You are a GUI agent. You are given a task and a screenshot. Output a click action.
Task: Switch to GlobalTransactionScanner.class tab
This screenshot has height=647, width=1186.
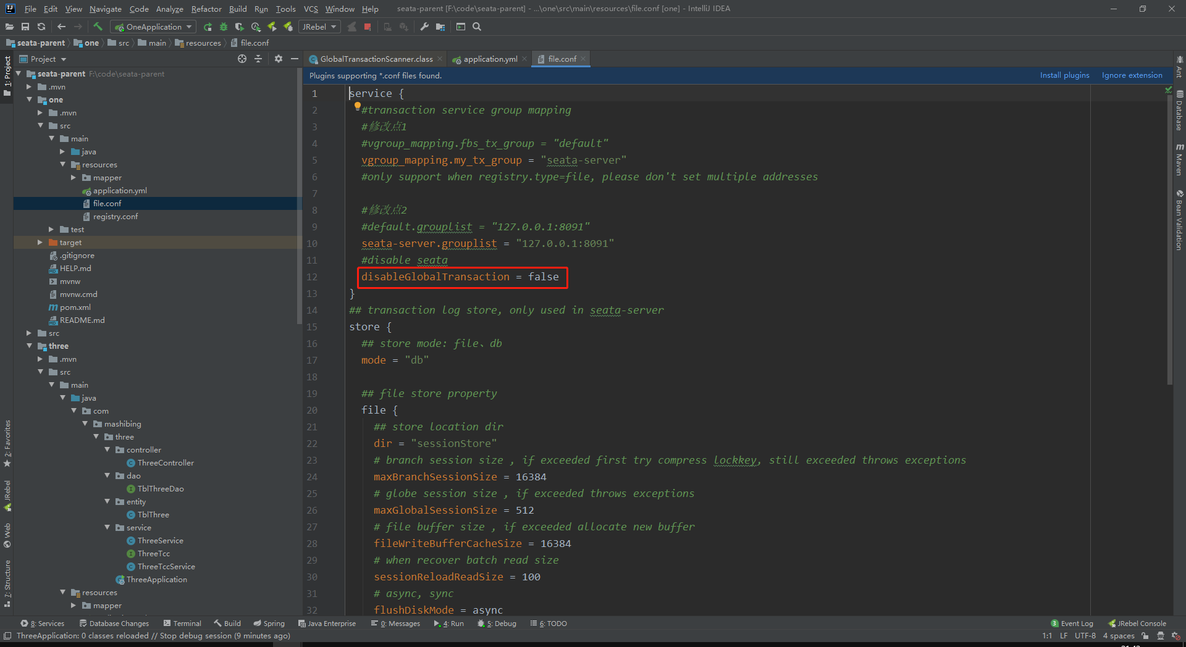pos(376,59)
